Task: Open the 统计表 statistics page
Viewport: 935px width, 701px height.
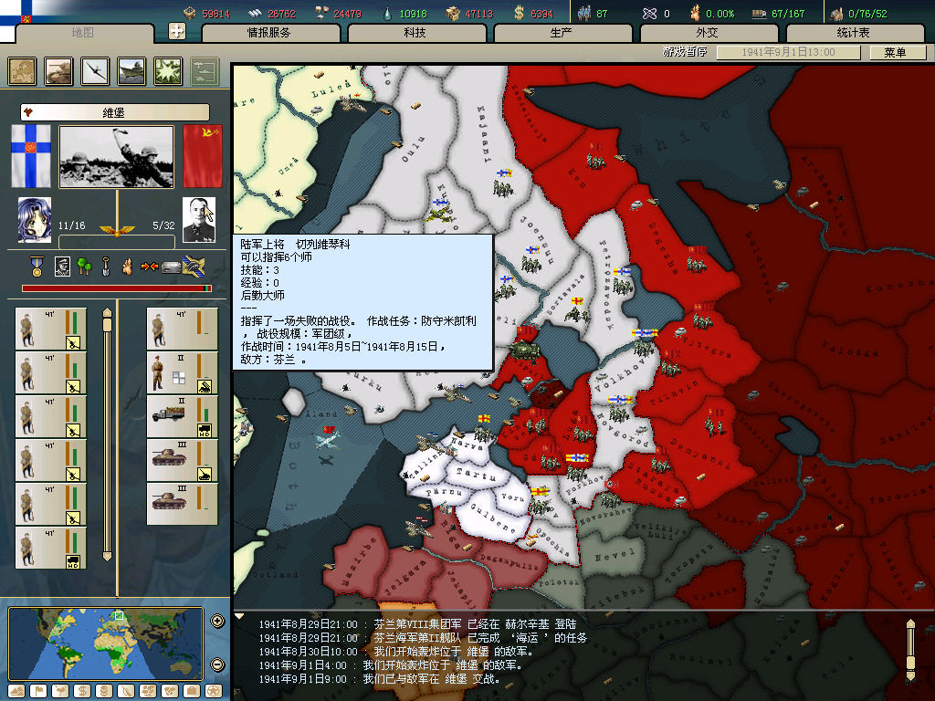Action: [852, 33]
